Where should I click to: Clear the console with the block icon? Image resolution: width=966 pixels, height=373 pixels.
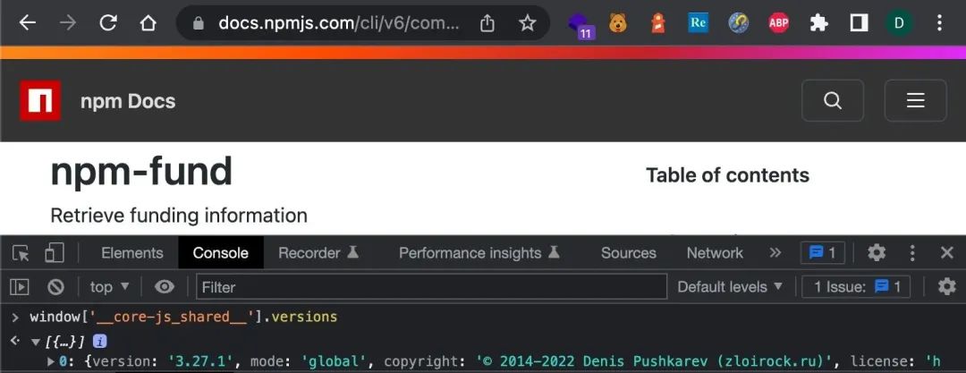[56, 287]
